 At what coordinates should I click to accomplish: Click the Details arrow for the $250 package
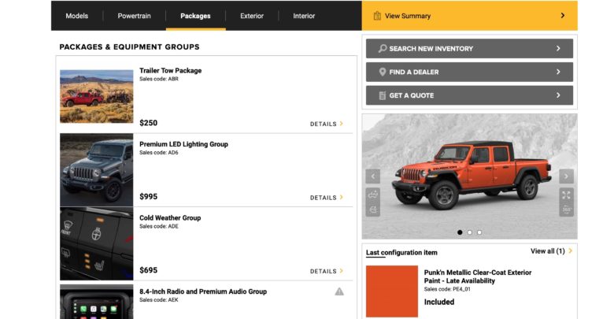[x=342, y=124]
